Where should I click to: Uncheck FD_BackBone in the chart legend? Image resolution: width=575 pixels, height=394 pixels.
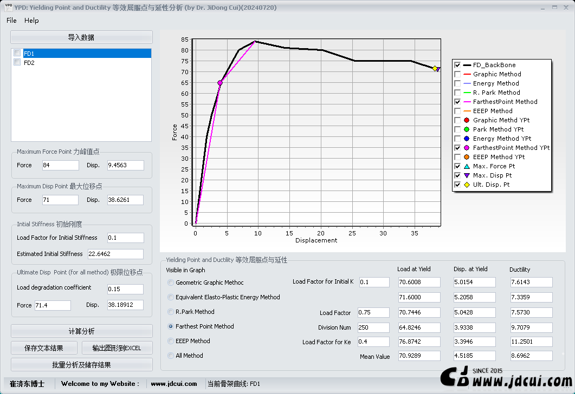(x=457, y=65)
